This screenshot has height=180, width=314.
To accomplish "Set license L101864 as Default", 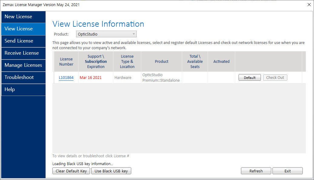I will pyautogui.click(x=249, y=78).
